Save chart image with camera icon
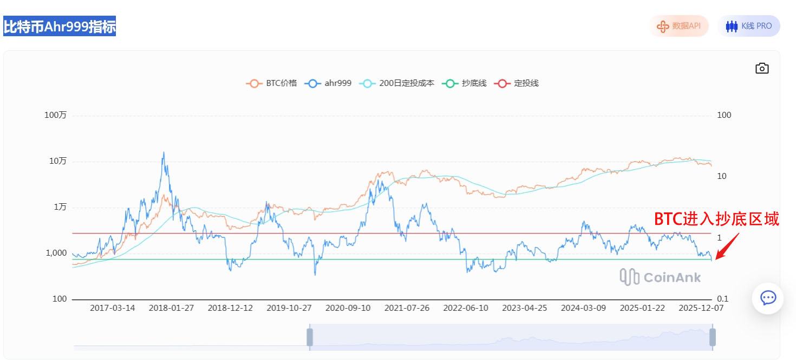The width and height of the screenshot is (796, 360). tap(762, 68)
